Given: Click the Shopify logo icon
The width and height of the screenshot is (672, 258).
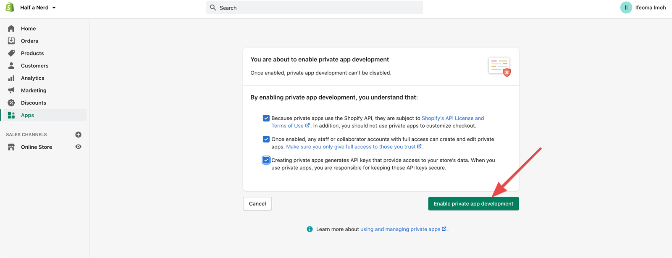Looking at the screenshot, I should click(x=10, y=7).
